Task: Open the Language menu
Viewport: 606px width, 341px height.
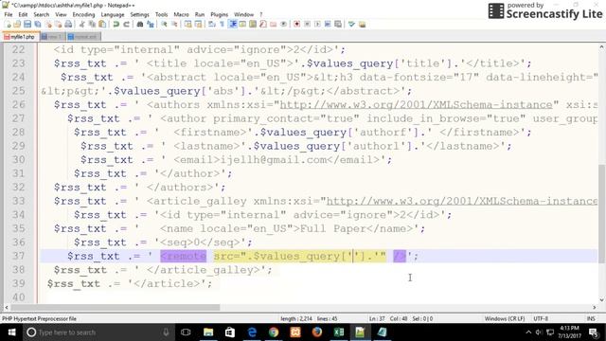Action: 113,15
